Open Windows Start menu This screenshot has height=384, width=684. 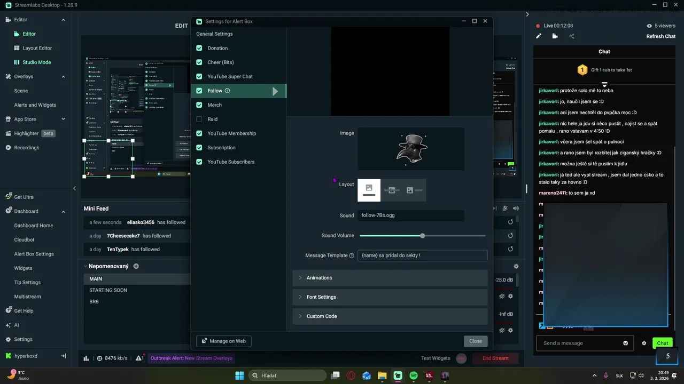[239, 375]
